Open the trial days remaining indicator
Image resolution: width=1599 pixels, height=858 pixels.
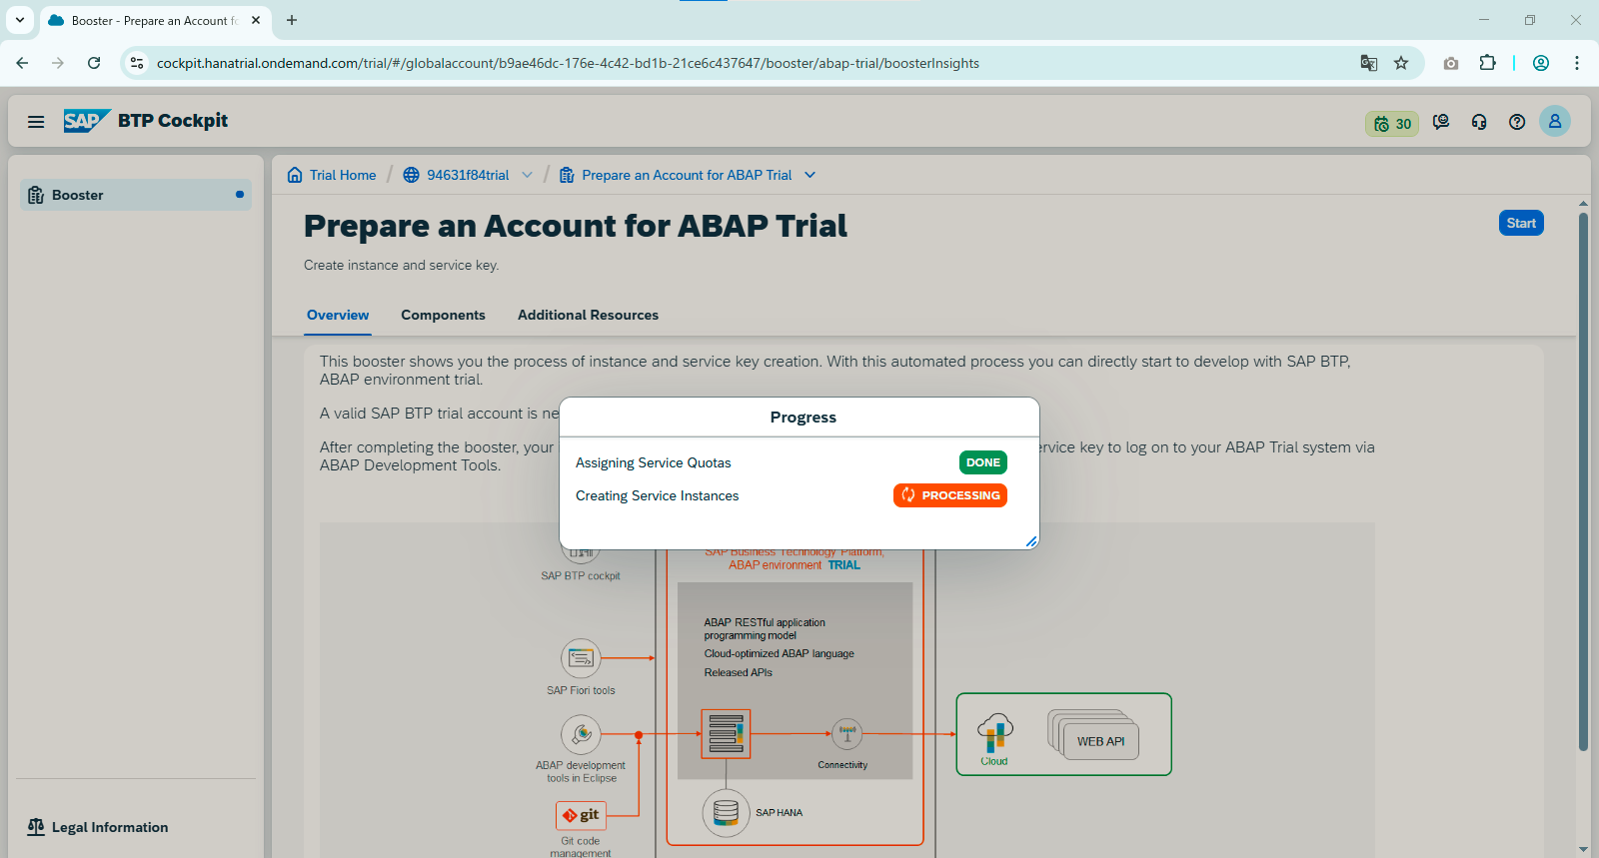pyautogui.click(x=1392, y=124)
